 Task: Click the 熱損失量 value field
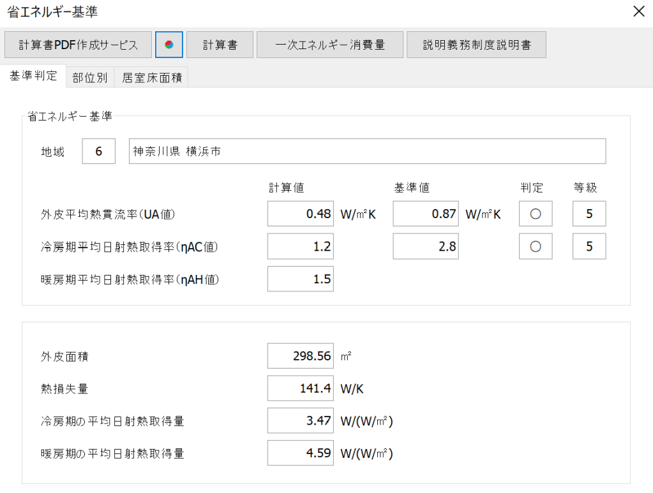(300, 388)
